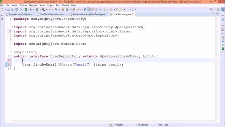The image size is (225, 127).
Task: Click the Writable status bar entry
Action: tap(119, 125)
